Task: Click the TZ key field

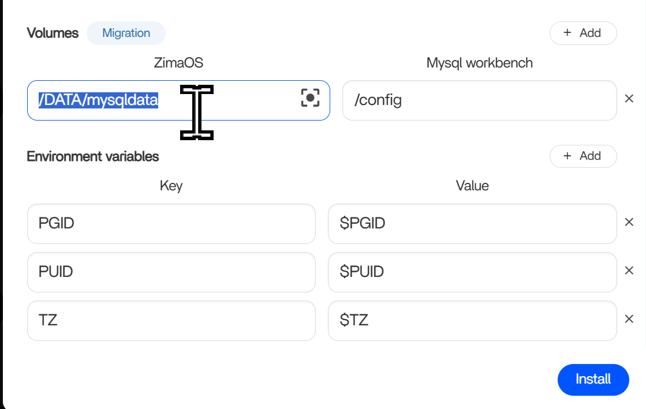Action: [171, 320]
